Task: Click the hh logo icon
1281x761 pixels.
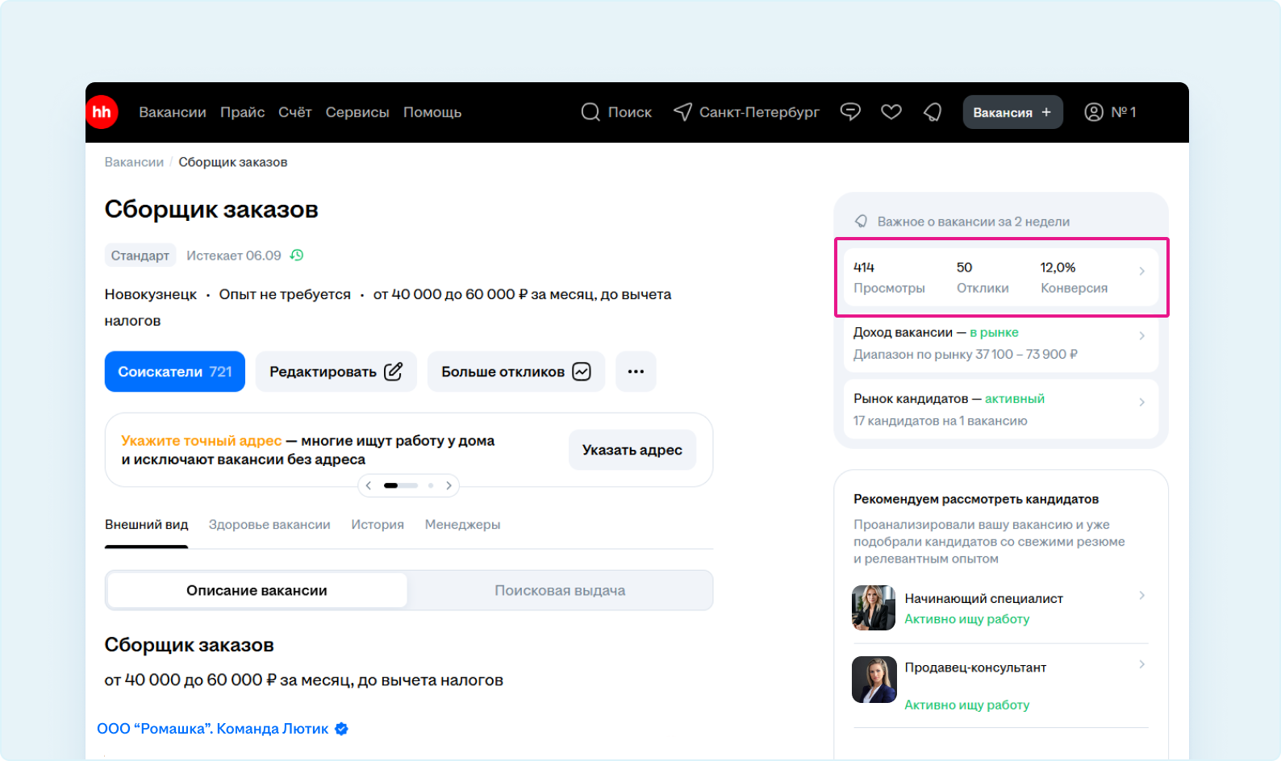Action: pos(102,112)
